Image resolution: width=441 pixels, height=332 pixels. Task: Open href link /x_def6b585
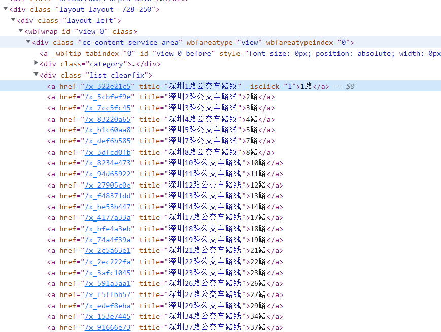click(x=108, y=141)
